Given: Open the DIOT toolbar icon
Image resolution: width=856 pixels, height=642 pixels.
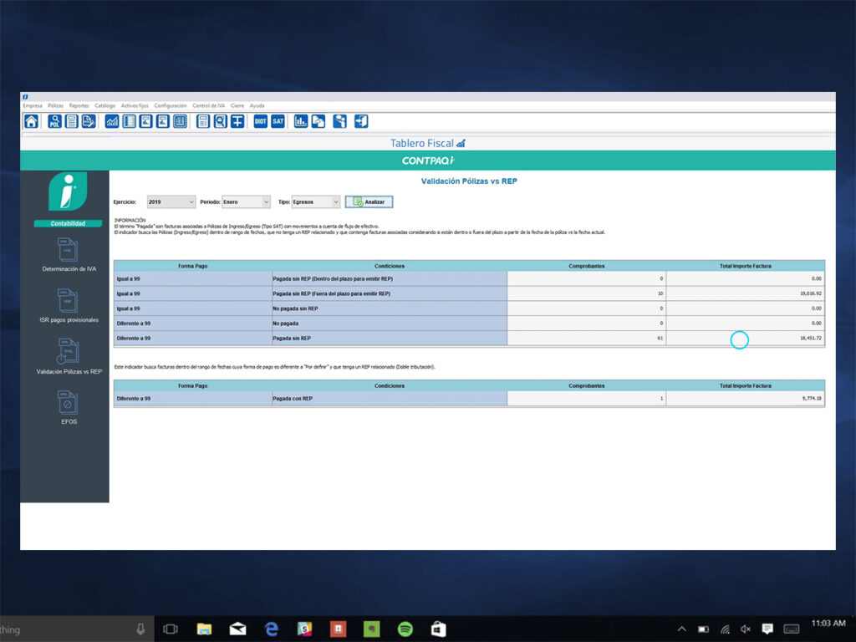Looking at the screenshot, I should 260,121.
